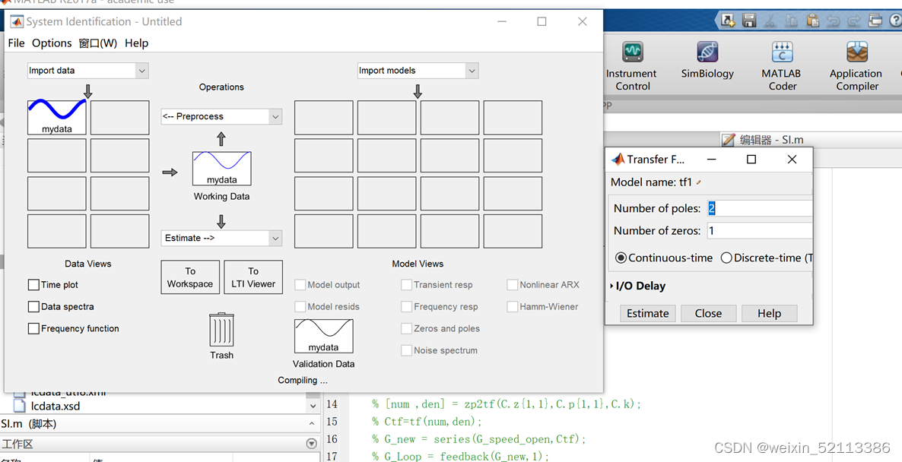Check the Zeros and poles box
Viewport: 902px width, 462px height.
point(406,329)
